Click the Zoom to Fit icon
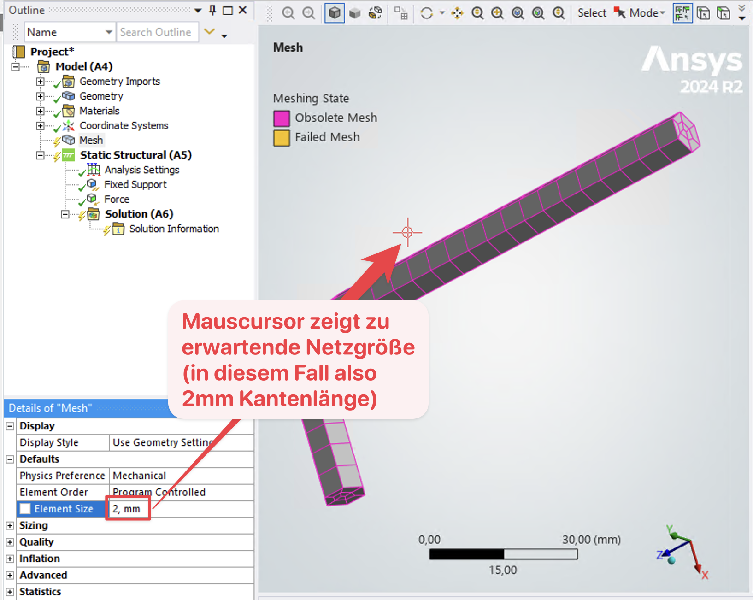Image resolution: width=753 pixels, height=600 pixels. (x=518, y=13)
